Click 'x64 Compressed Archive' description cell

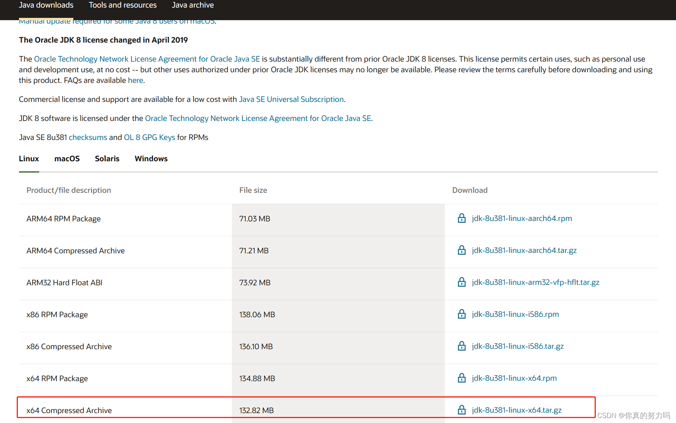[125, 410]
